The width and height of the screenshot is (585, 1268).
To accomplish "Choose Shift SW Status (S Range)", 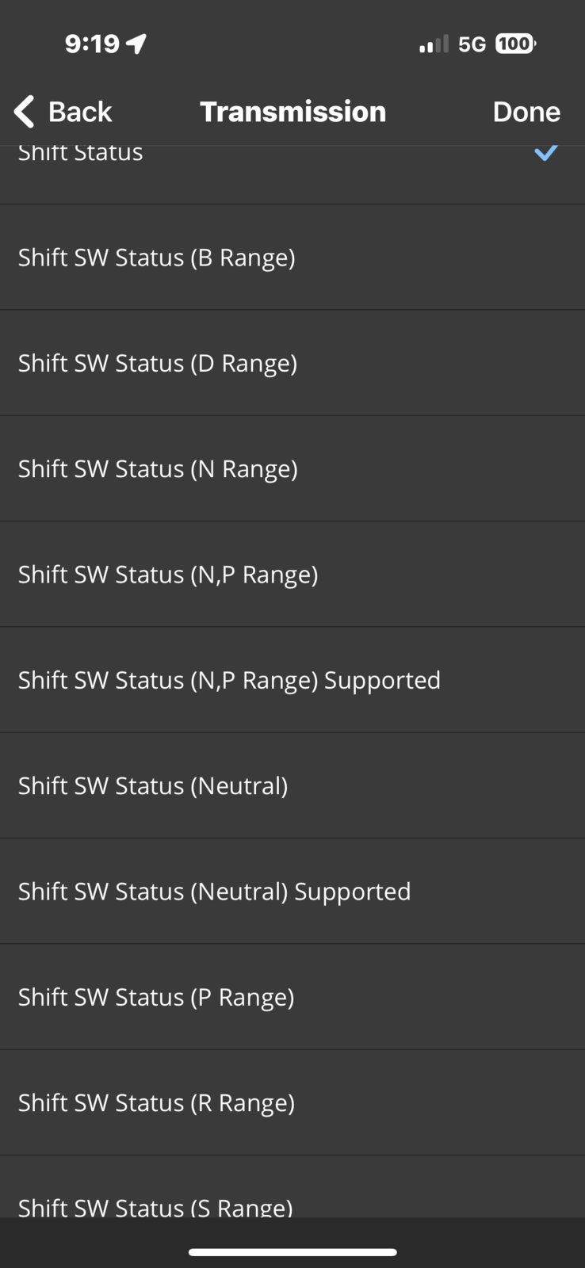I will click(x=292, y=1187).
